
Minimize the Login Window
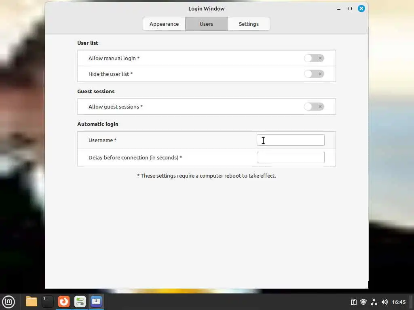tap(339, 9)
